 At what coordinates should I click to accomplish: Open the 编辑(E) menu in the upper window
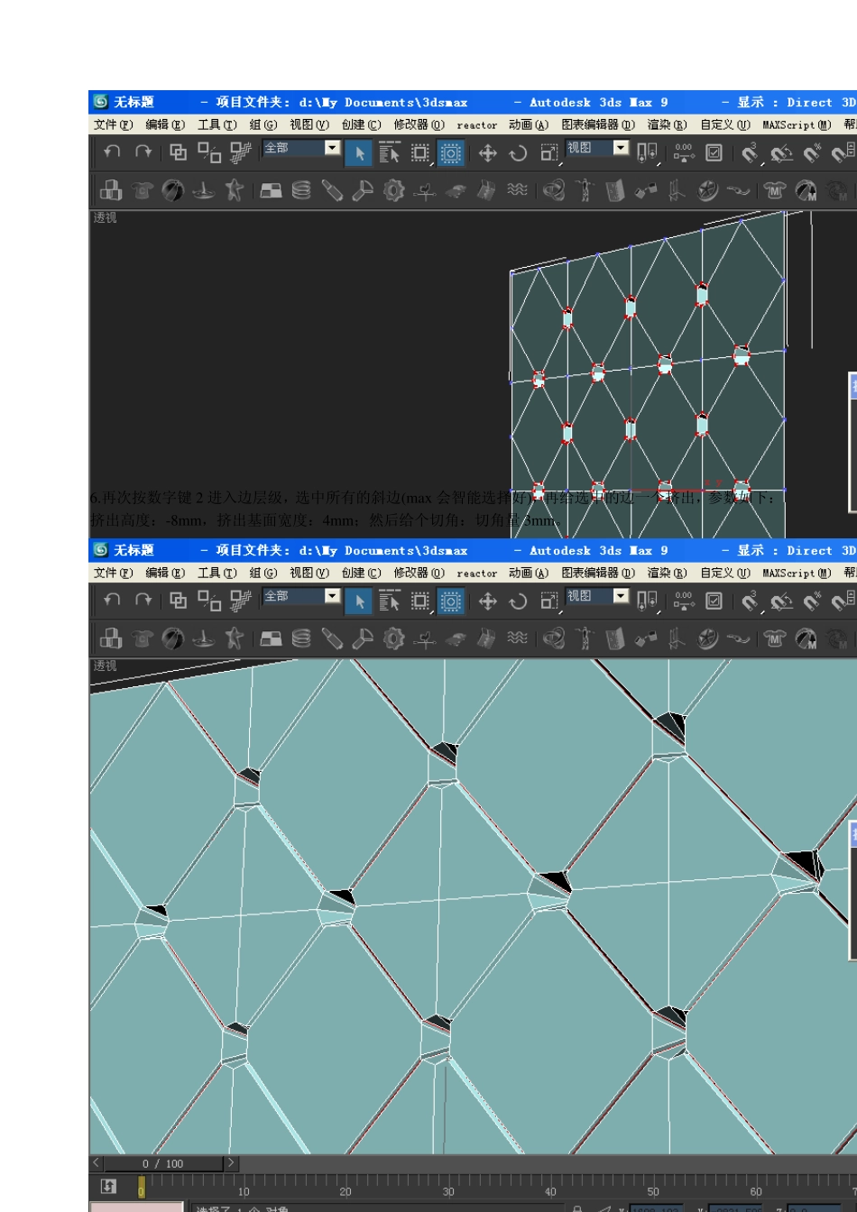coord(165,124)
